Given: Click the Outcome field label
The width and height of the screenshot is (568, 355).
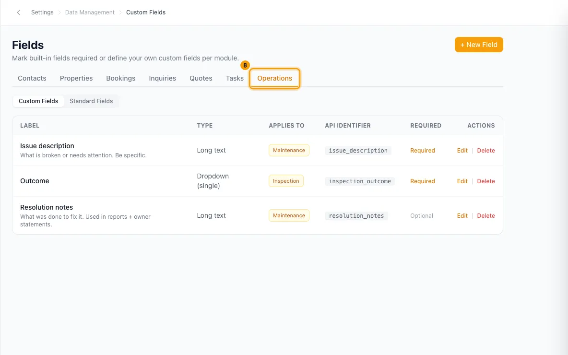Looking at the screenshot, I should point(35,181).
